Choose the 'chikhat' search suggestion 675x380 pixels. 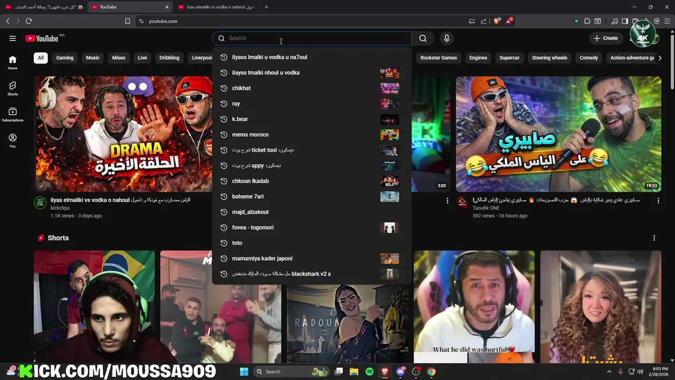312,88
